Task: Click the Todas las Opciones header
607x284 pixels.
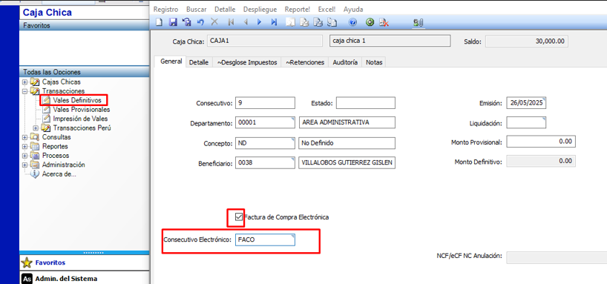Action: 84,72
